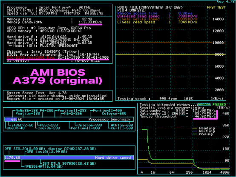Click the 'Chipset : Intel 82430FX (Triton)' line

click(x=43, y=51)
